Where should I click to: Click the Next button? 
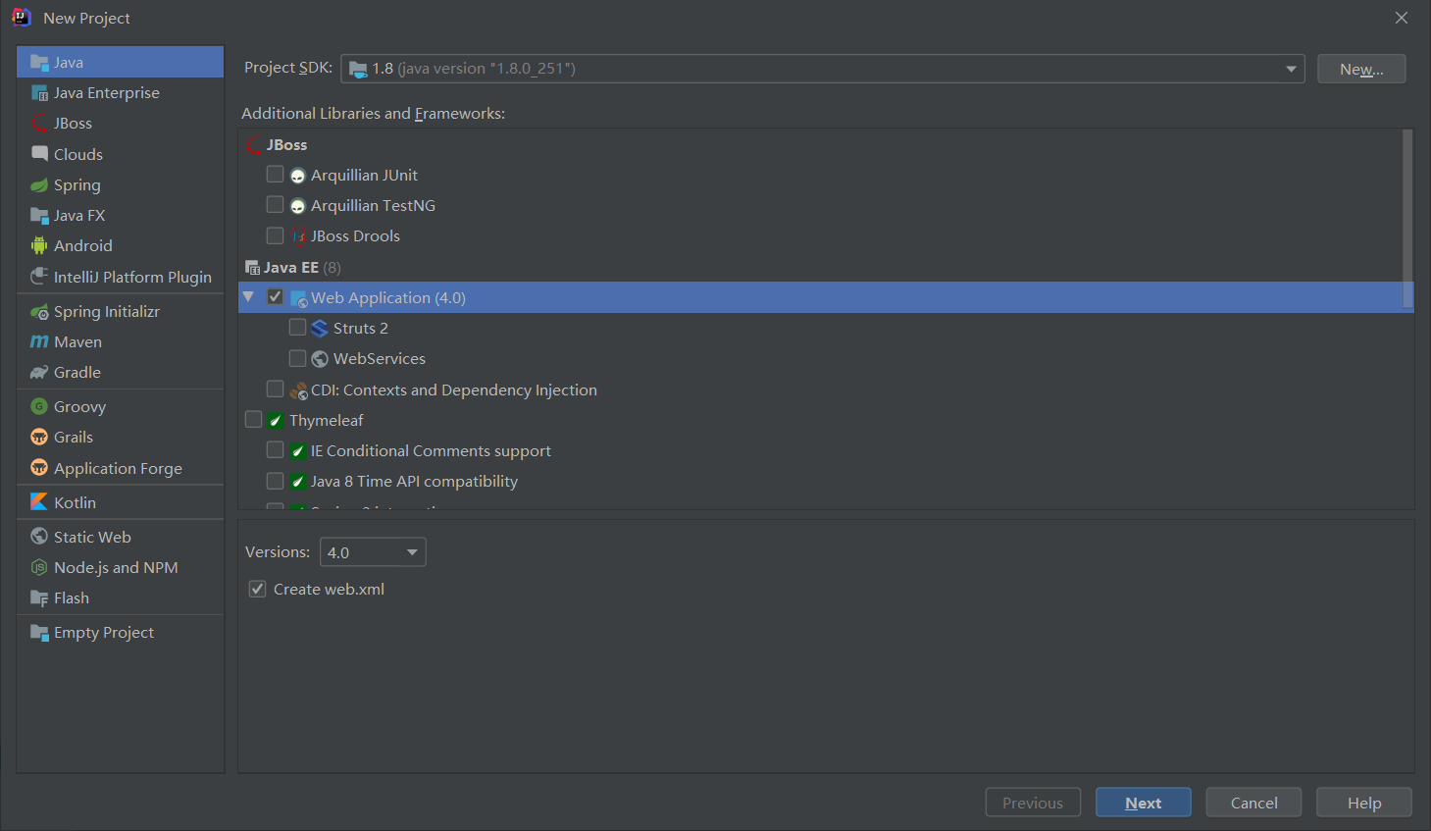1144,803
